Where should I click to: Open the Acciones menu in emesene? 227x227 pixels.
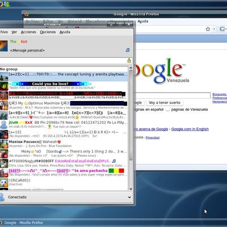coord(28,32)
